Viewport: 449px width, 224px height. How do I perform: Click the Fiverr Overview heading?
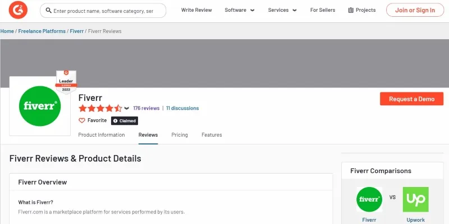[43, 183]
